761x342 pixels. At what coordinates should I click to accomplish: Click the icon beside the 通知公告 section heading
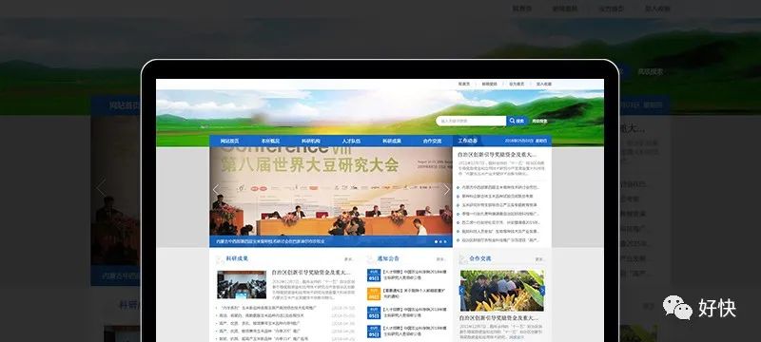point(371,259)
